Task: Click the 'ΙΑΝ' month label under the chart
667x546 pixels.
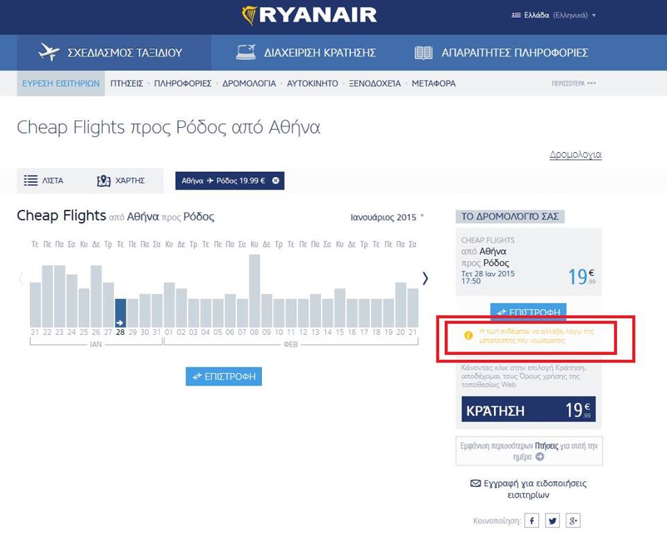Action: coord(96,345)
